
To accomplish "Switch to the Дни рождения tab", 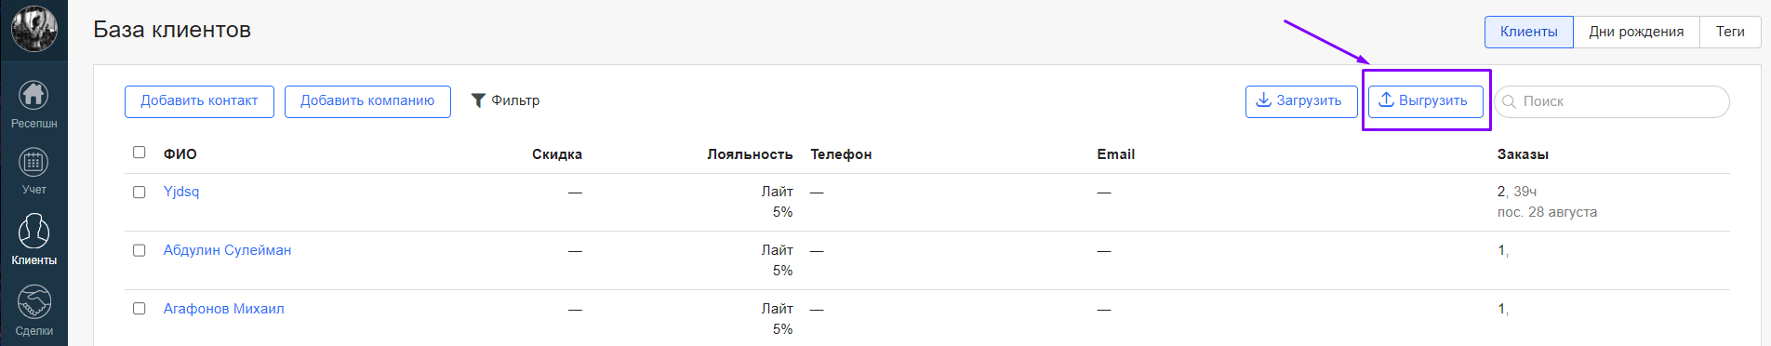I will pos(1636,32).
